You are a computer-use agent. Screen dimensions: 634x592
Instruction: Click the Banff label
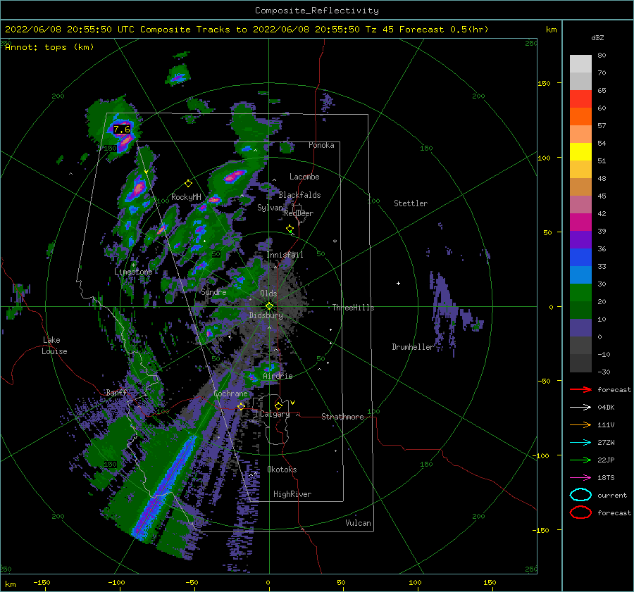coord(116,393)
